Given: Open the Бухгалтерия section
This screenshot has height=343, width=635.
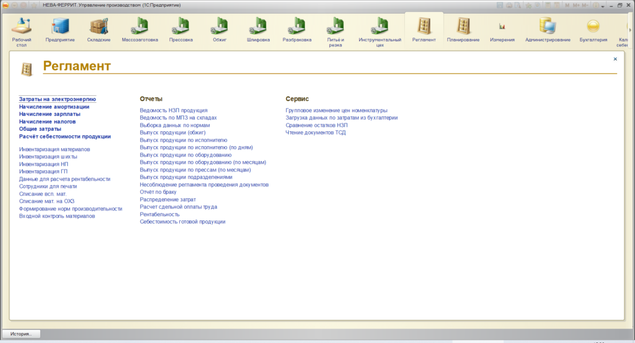Looking at the screenshot, I should point(593,30).
